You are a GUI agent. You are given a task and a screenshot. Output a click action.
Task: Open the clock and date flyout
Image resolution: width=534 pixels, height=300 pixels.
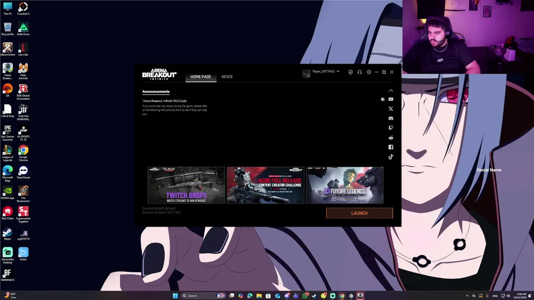coord(519,296)
